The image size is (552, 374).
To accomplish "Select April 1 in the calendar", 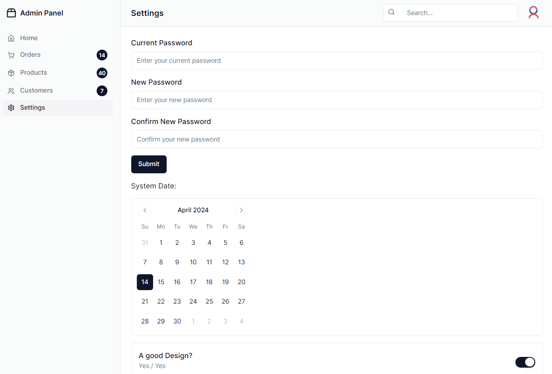I will pyautogui.click(x=161, y=243).
